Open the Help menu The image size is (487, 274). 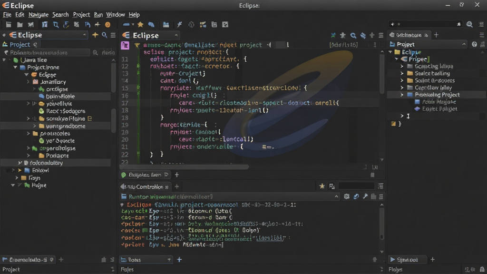tap(134, 15)
